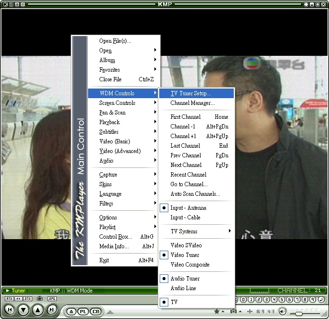Open TV Tuner Setup from menu
Image resolution: width=329 pixels, height=319 pixels.
[x=190, y=93]
